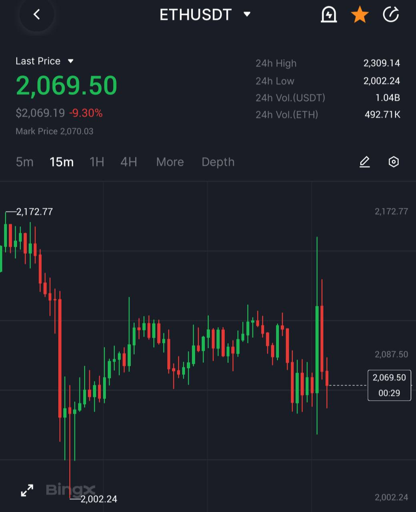Open the More timeframes menu

click(170, 162)
